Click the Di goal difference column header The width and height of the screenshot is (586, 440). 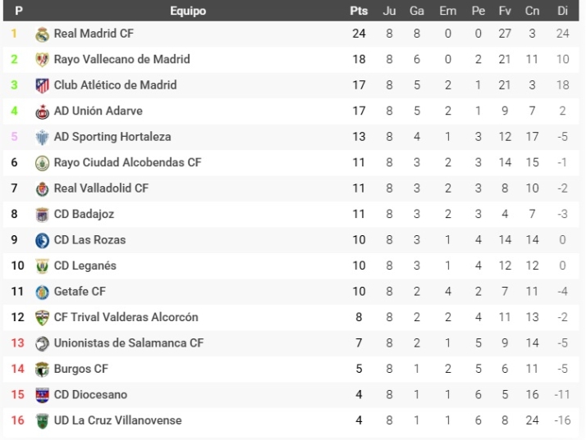coord(562,11)
